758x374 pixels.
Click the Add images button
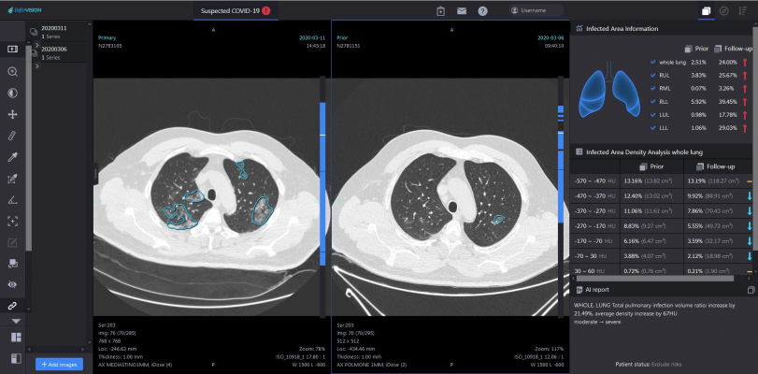(59, 364)
